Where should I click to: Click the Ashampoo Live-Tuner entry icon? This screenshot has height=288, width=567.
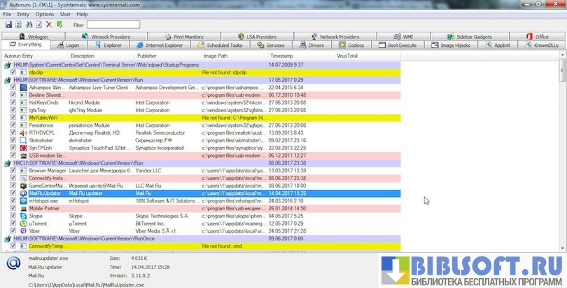pyautogui.click(x=23, y=87)
